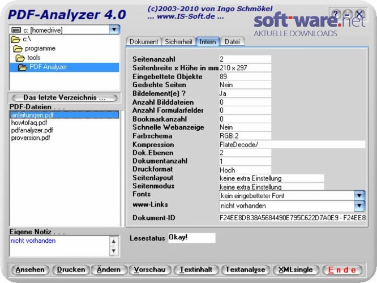Click the Ändern button
The height and width of the screenshot is (283, 377).
tap(109, 270)
